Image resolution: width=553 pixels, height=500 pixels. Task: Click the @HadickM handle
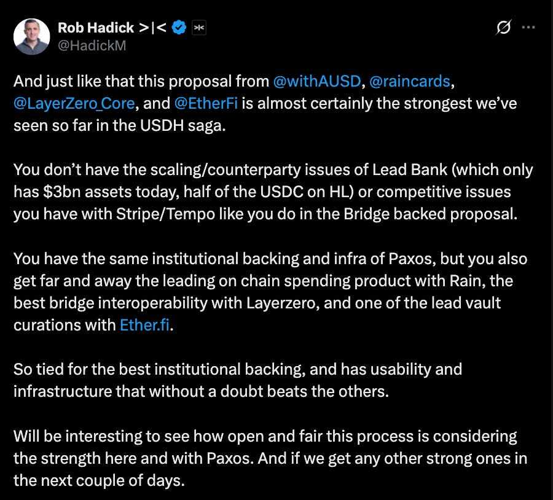coord(88,45)
